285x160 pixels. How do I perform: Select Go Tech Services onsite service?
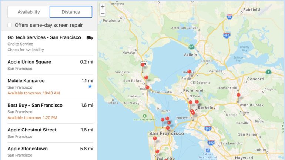(44, 37)
